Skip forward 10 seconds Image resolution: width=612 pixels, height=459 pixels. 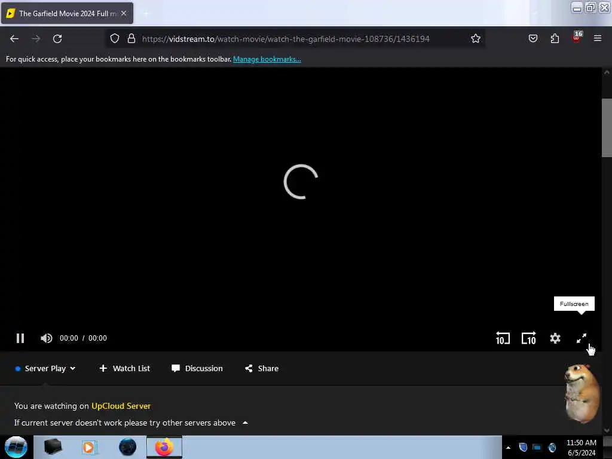529,338
